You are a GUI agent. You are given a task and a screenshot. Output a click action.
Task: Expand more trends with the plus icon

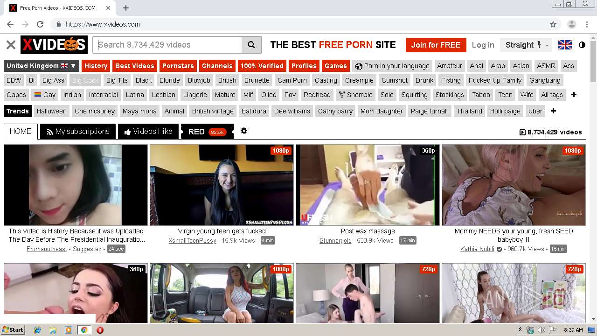click(x=553, y=111)
